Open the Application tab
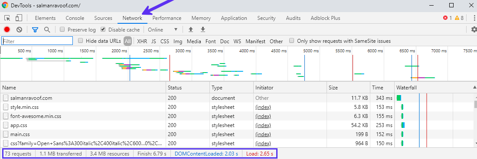 [x=233, y=18]
